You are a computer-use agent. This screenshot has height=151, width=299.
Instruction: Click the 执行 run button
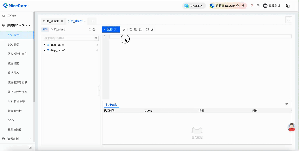point(111,30)
